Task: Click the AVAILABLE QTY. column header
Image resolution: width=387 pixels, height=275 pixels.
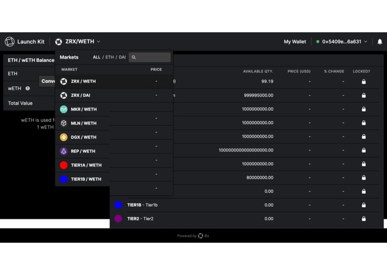Action: 258,71
